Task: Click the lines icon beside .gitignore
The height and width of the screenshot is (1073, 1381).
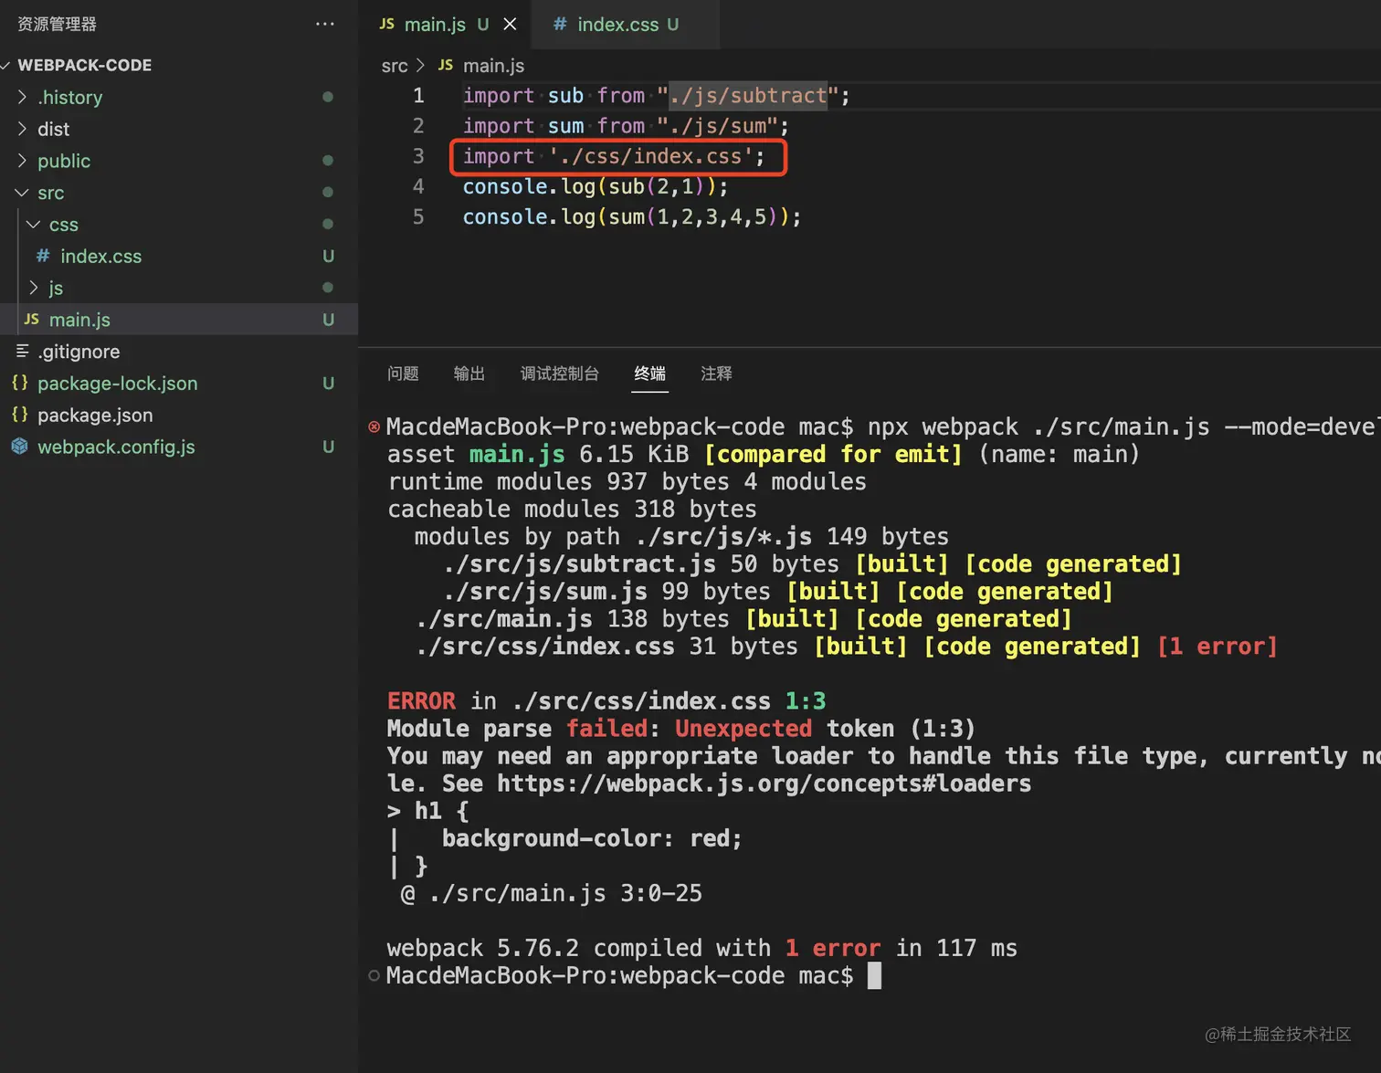Action: (x=22, y=351)
